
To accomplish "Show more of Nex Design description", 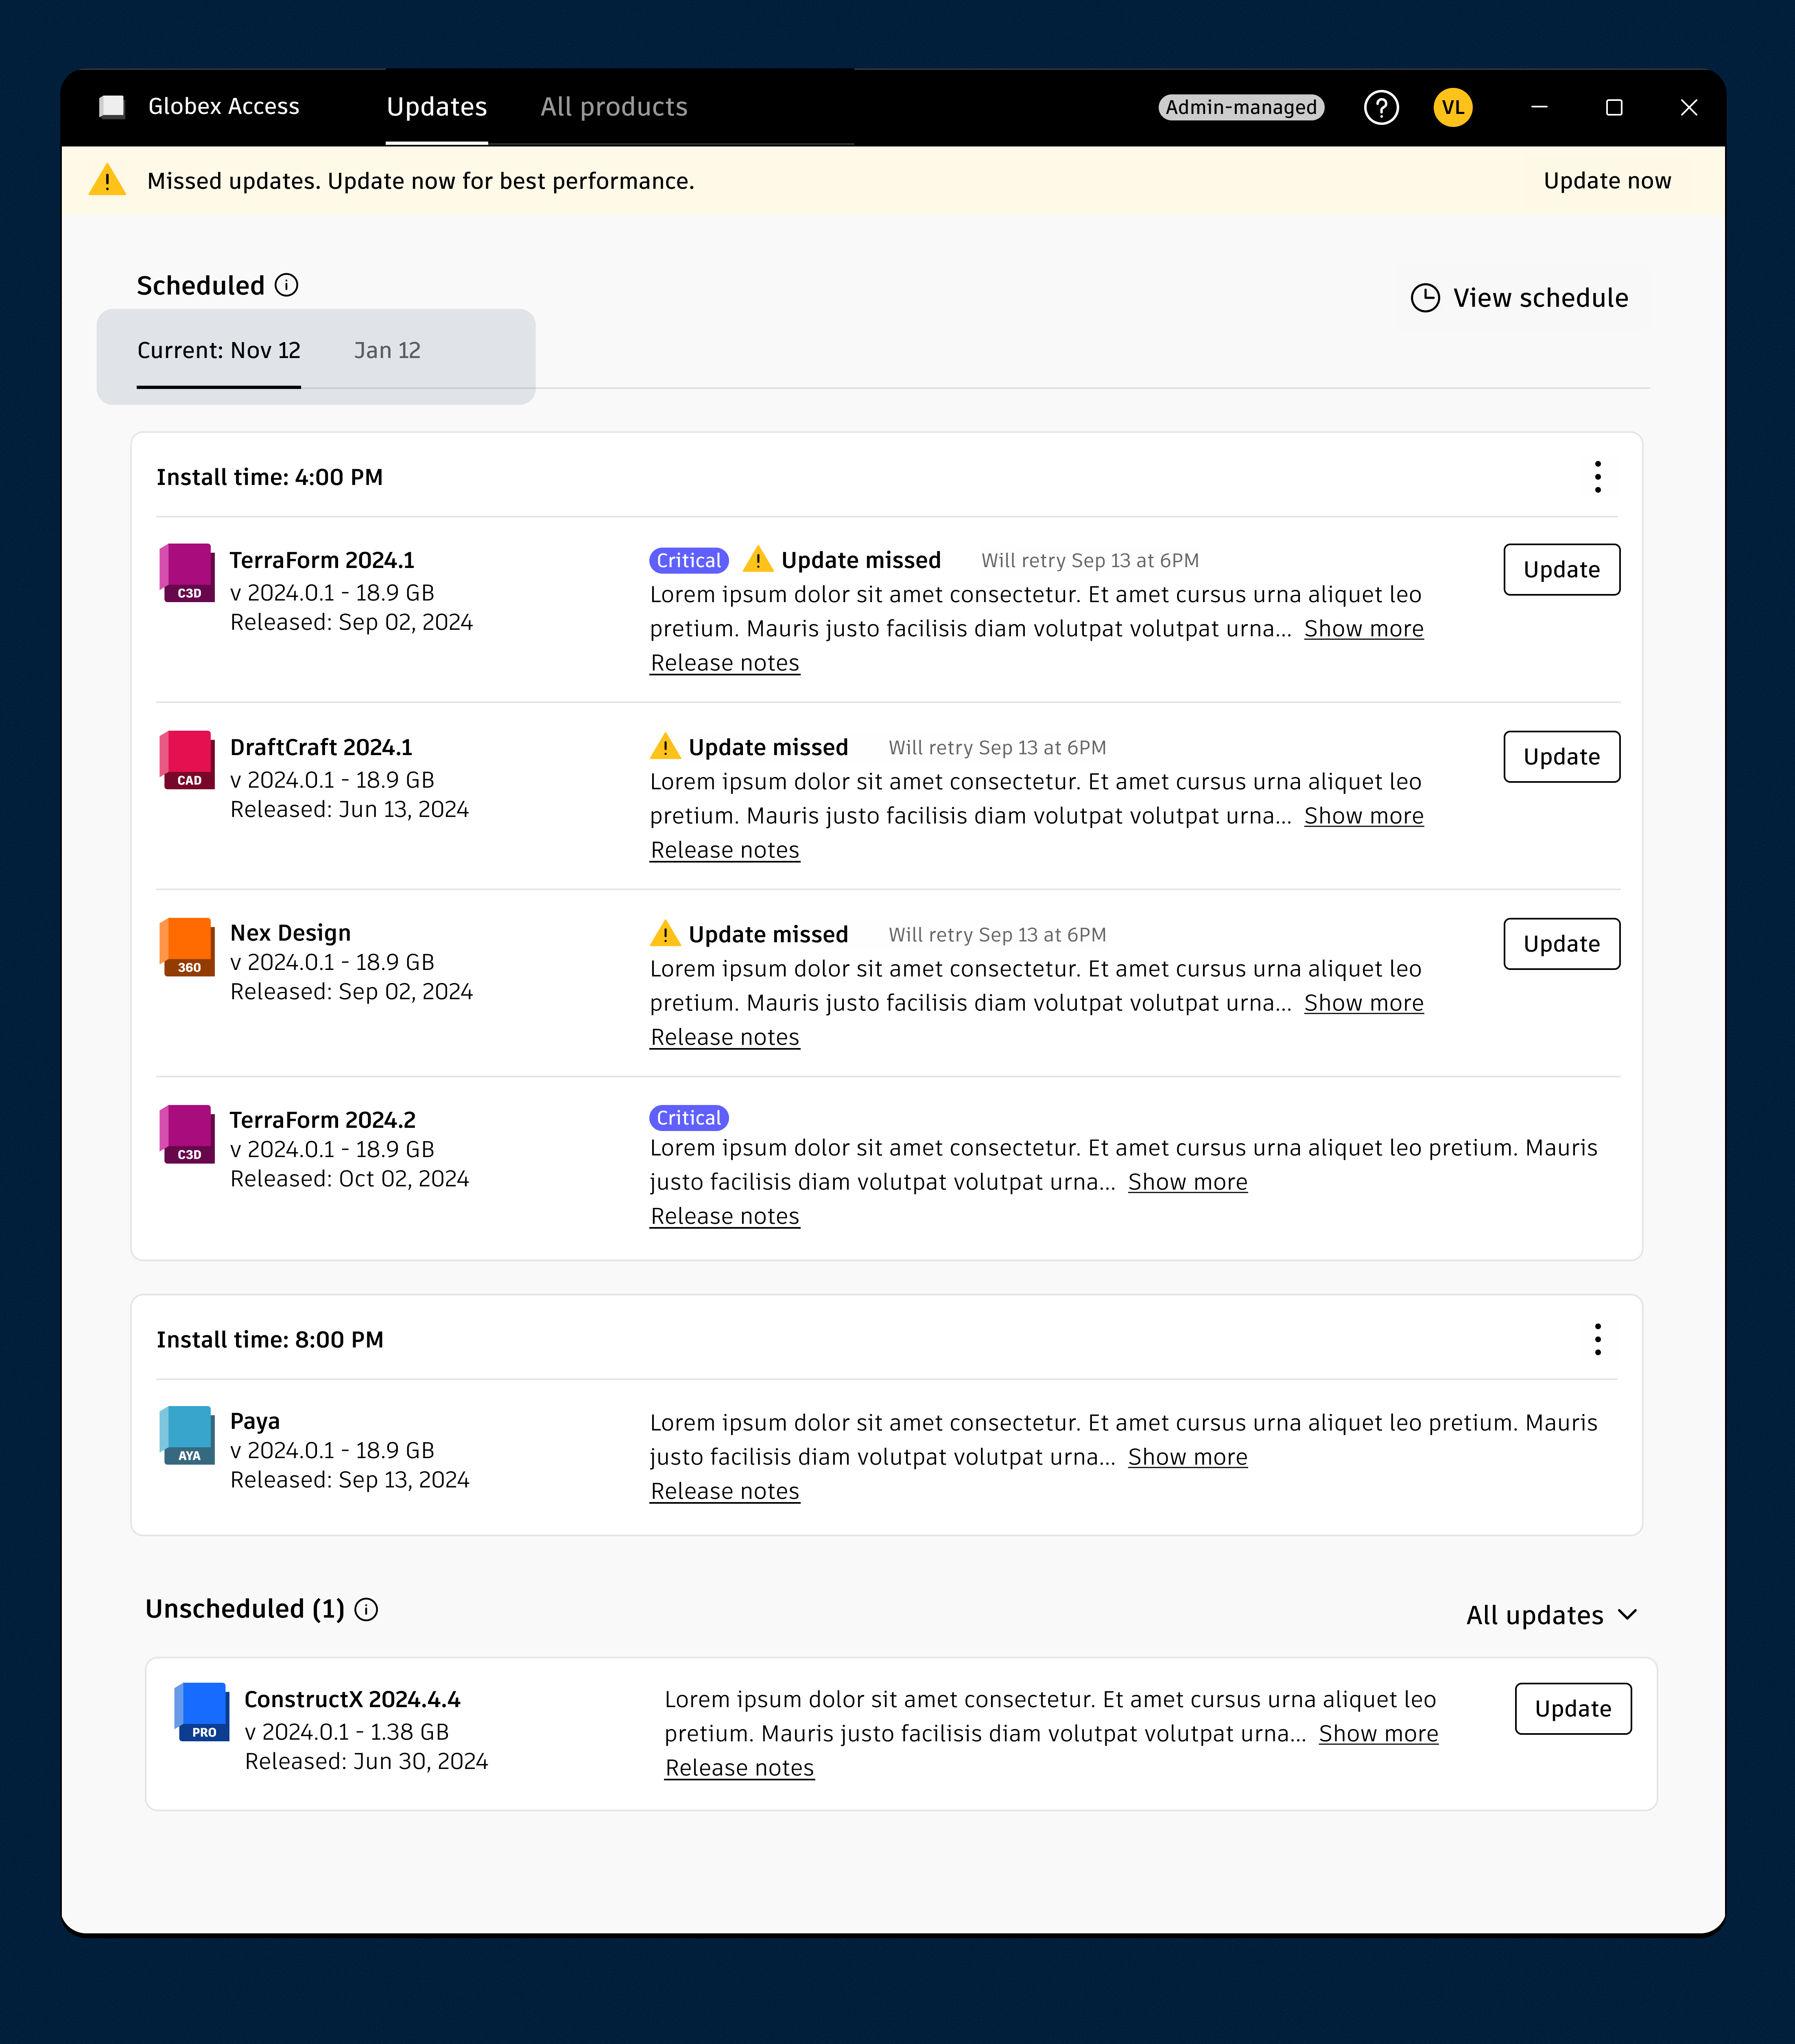I will coord(1364,1003).
